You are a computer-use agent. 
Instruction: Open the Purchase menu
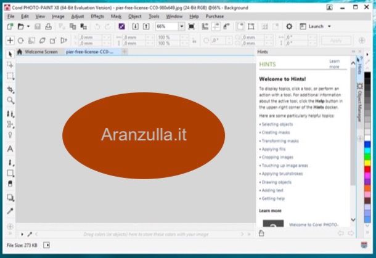pyautogui.click(x=215, y=16)
